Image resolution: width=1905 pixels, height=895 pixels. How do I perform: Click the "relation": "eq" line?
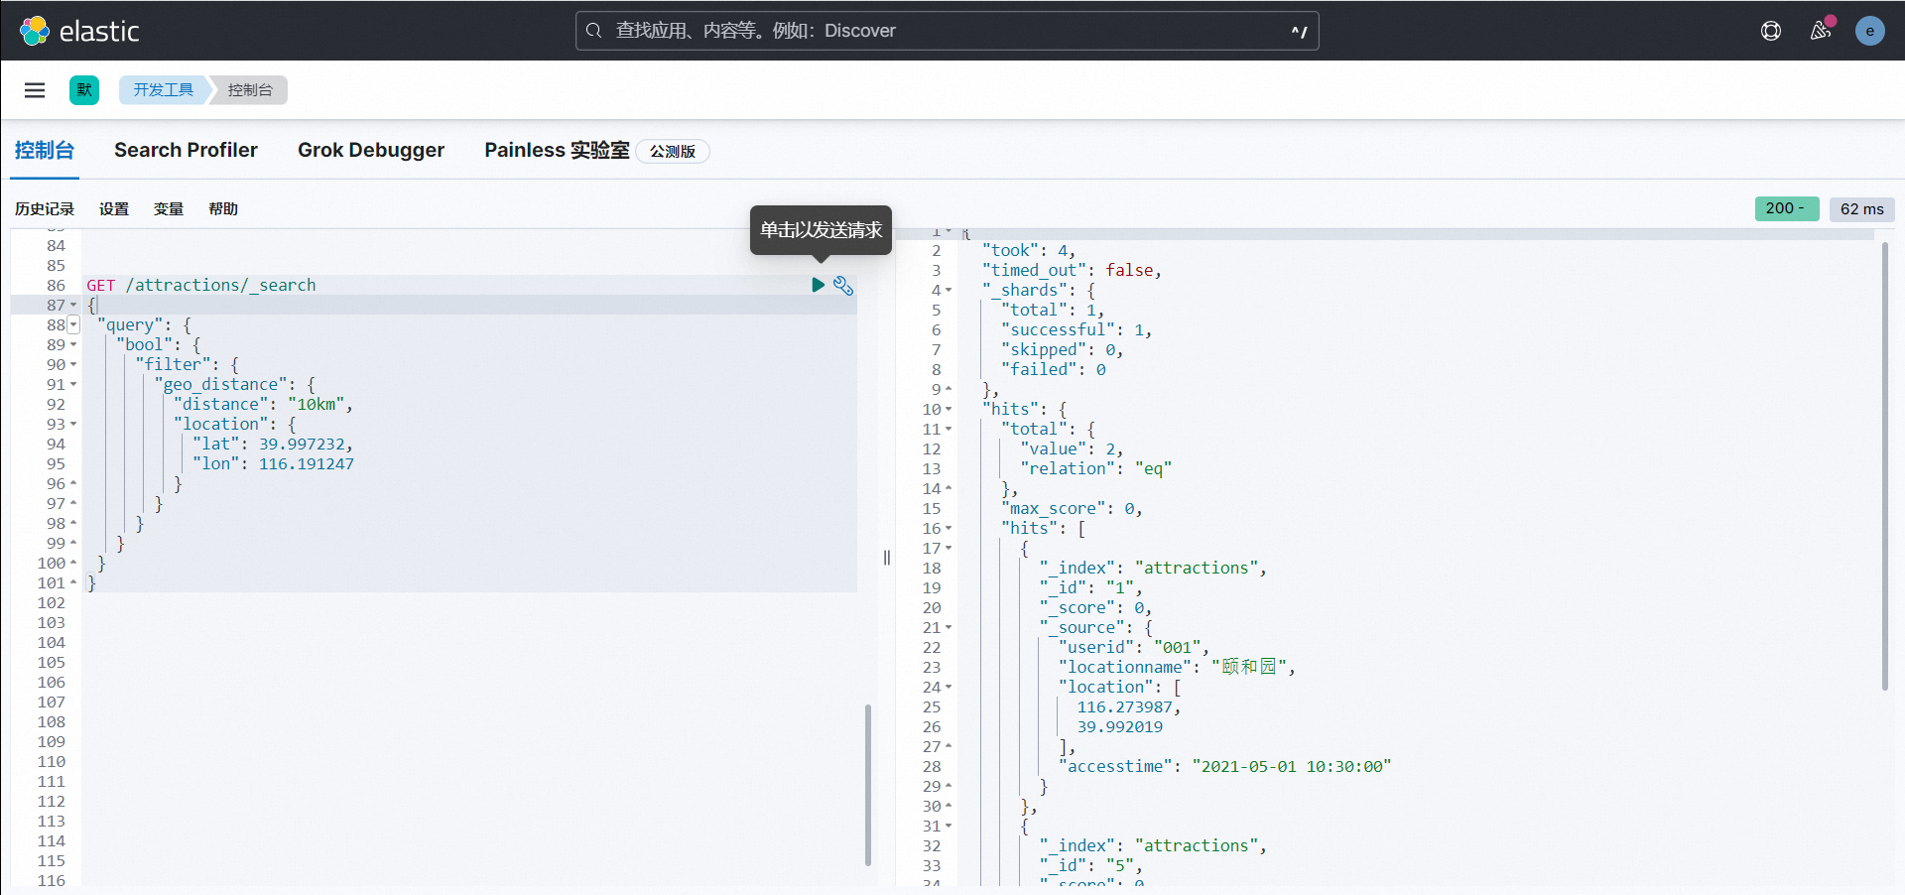pos(1095,468)
